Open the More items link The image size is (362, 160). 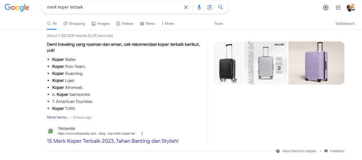[x=58, y=117]
